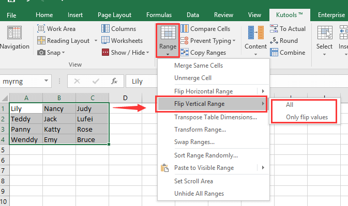
Task: Click the Combine icon
Action: (274, 53)
